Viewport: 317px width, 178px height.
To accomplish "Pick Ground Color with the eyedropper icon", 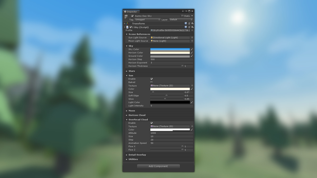I will pyautogui.click(x=192, y=56).
